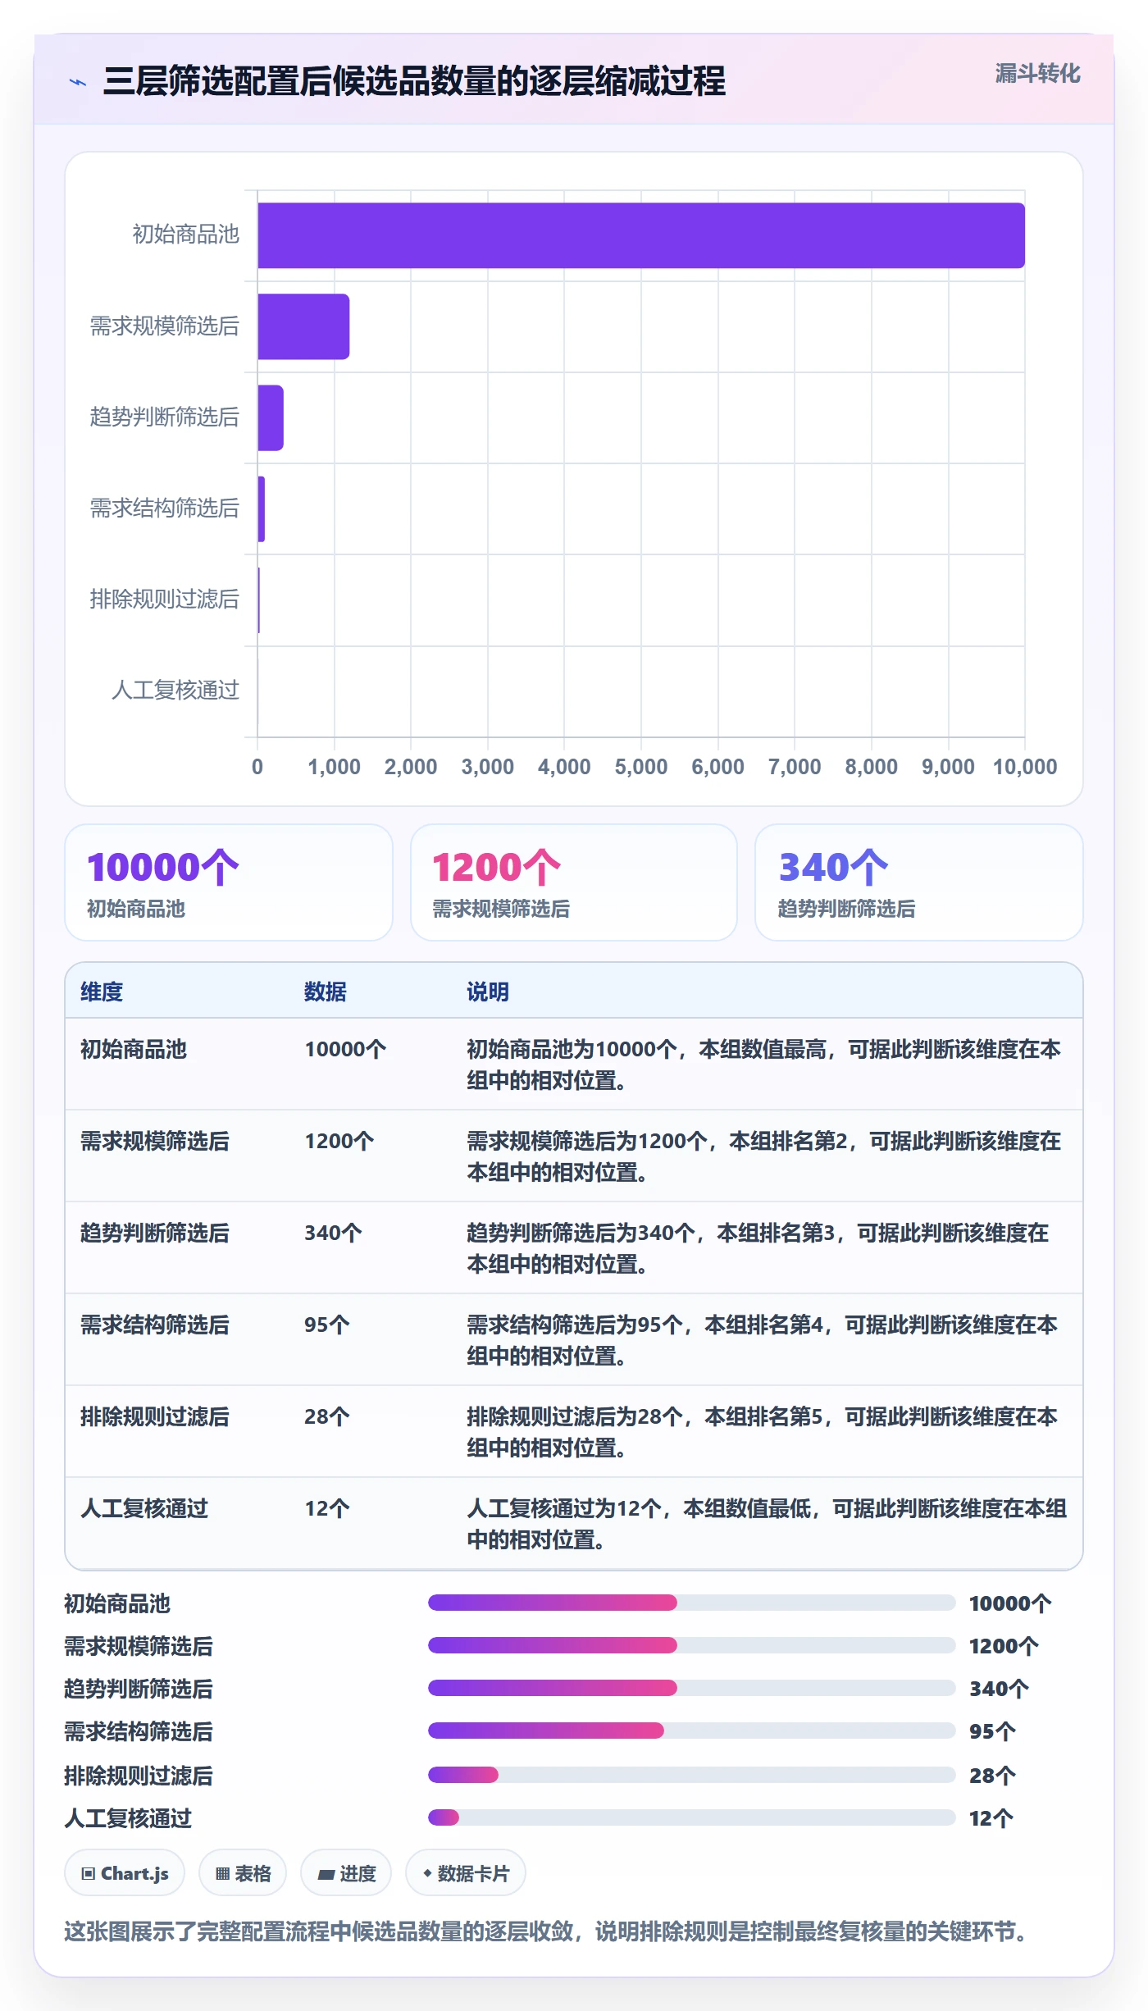1148x2011 pixels.
Task: Click the 趋势判断筛选后 chart bar
Action: [x=271, y=417]
